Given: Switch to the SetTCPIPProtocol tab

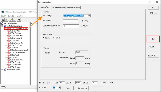Looking at the screenshot, I should 58,7.
